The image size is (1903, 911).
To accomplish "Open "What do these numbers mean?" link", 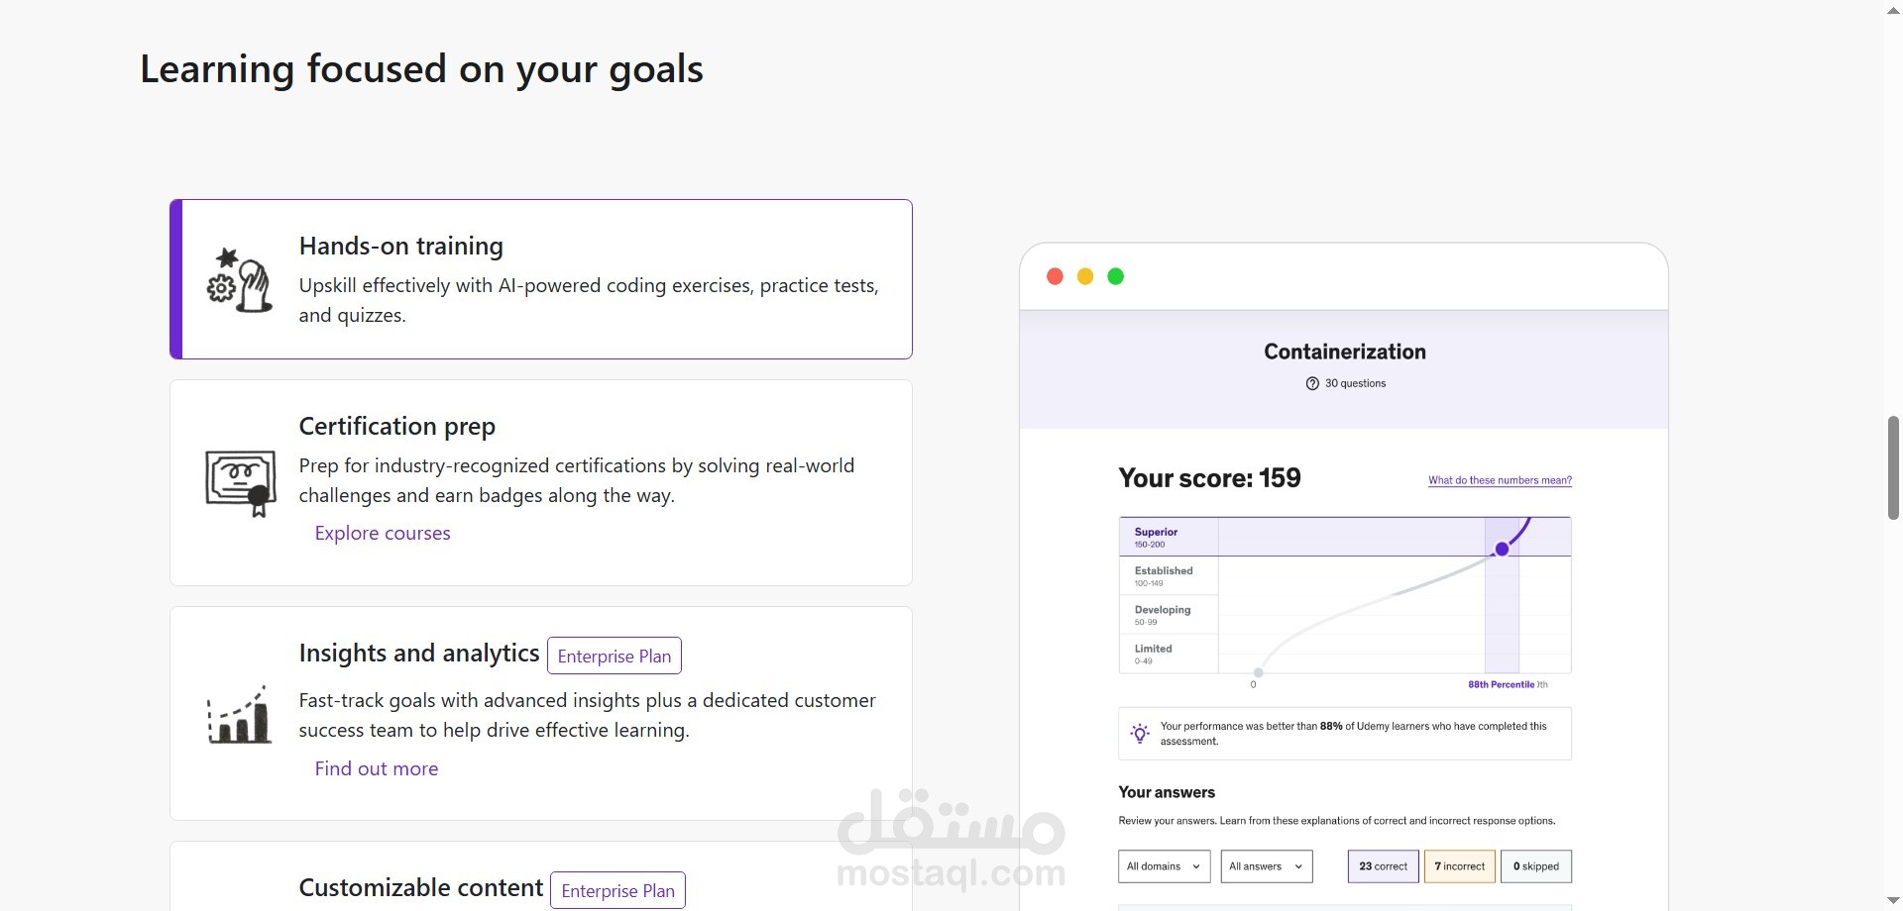I will (1500, 480).
